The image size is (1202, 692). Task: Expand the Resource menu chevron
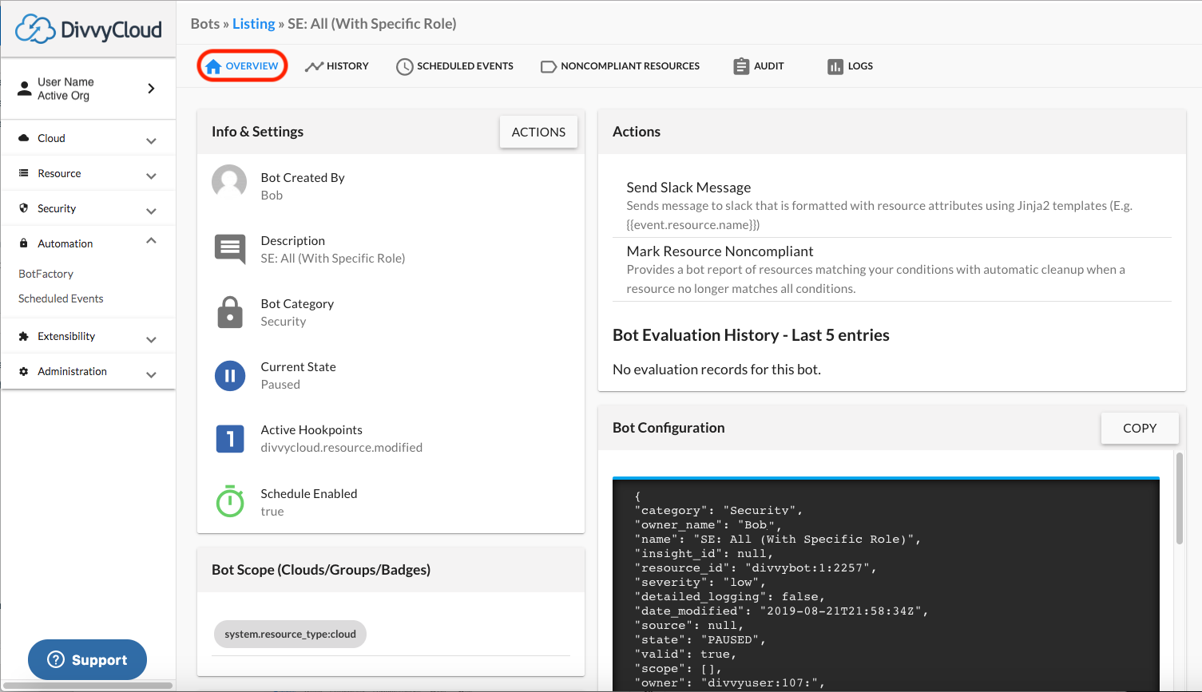coord(151,176)
